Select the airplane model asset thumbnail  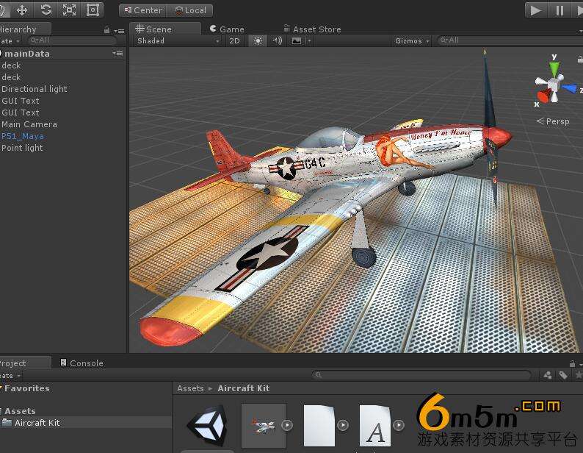(264, 426)
